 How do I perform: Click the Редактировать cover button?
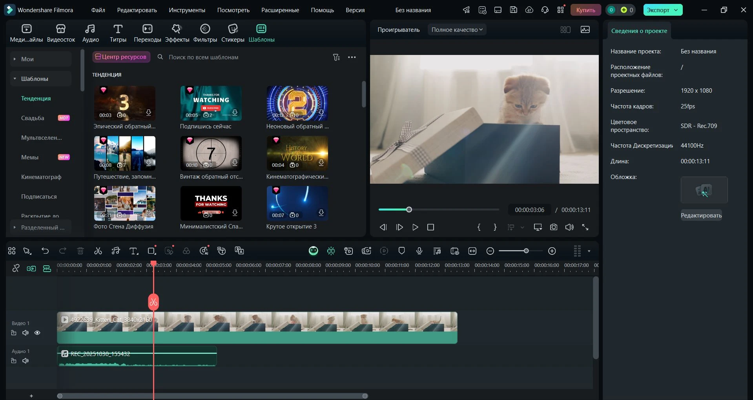click(701, 216)
